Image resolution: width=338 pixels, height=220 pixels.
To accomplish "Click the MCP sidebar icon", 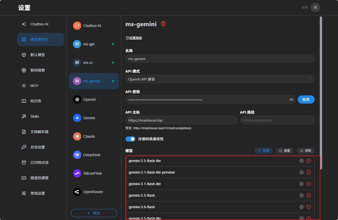I will click(24, 86).
